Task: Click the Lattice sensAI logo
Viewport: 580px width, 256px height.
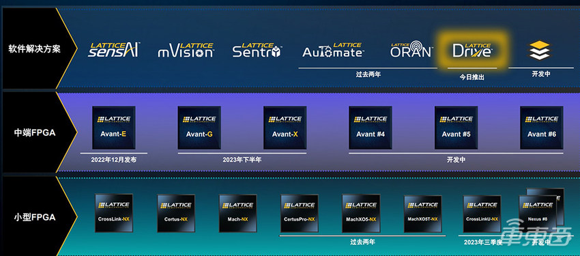Action: tap(113, 50)
